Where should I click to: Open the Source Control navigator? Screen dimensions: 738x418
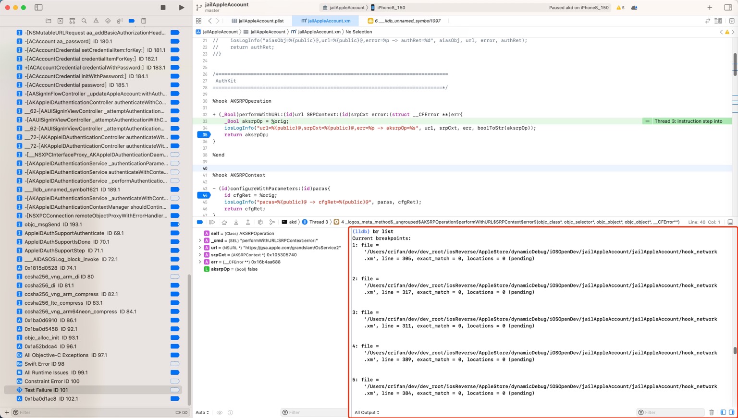click(60, 21)
